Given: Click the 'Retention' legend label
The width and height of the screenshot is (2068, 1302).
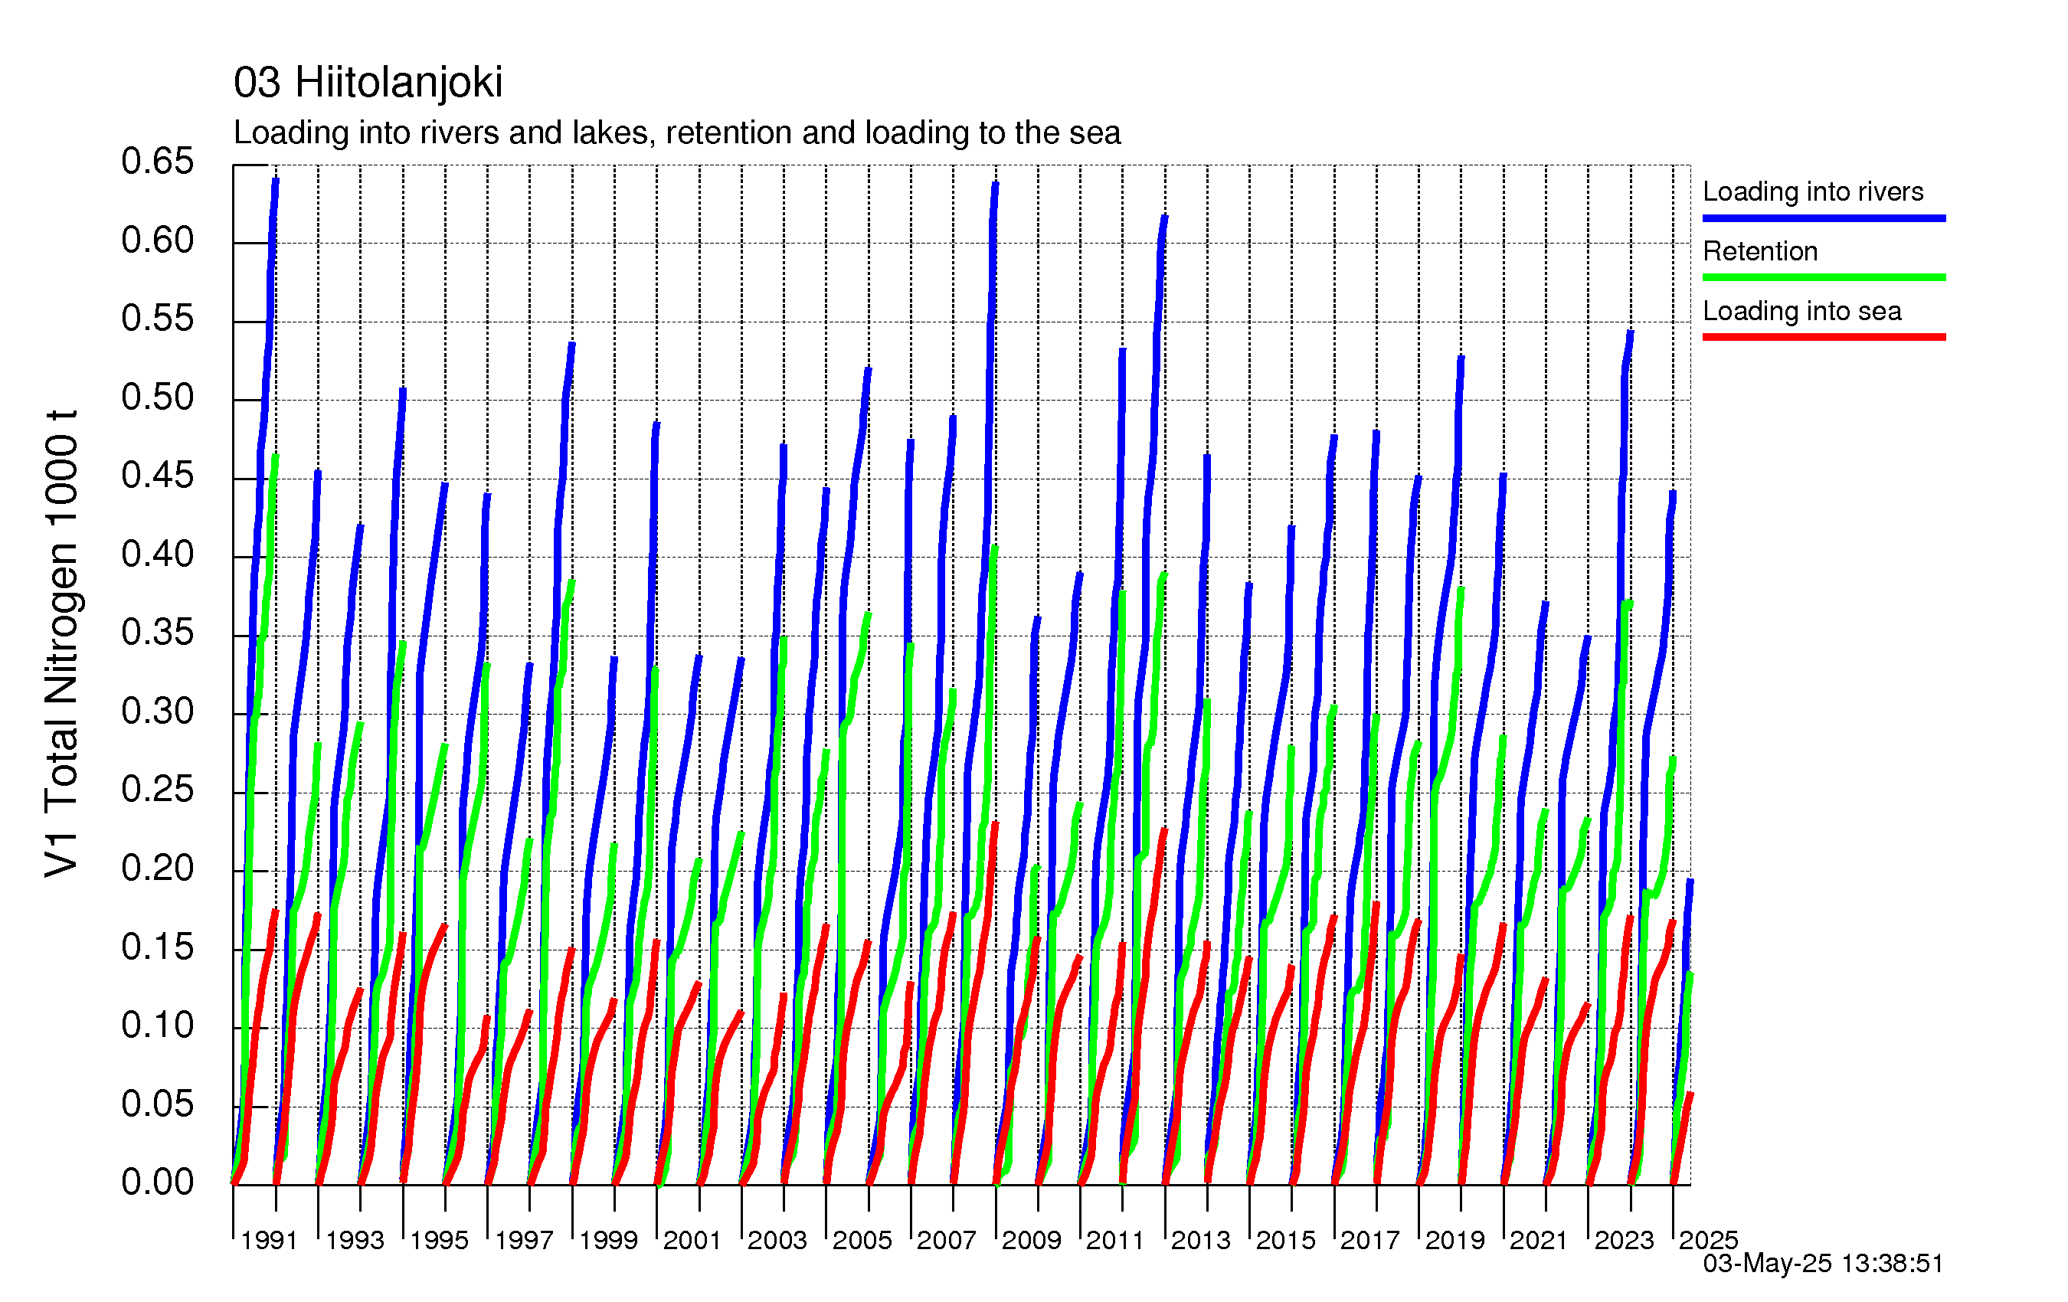Looking at the screenshot, I should click(1759, 250).
